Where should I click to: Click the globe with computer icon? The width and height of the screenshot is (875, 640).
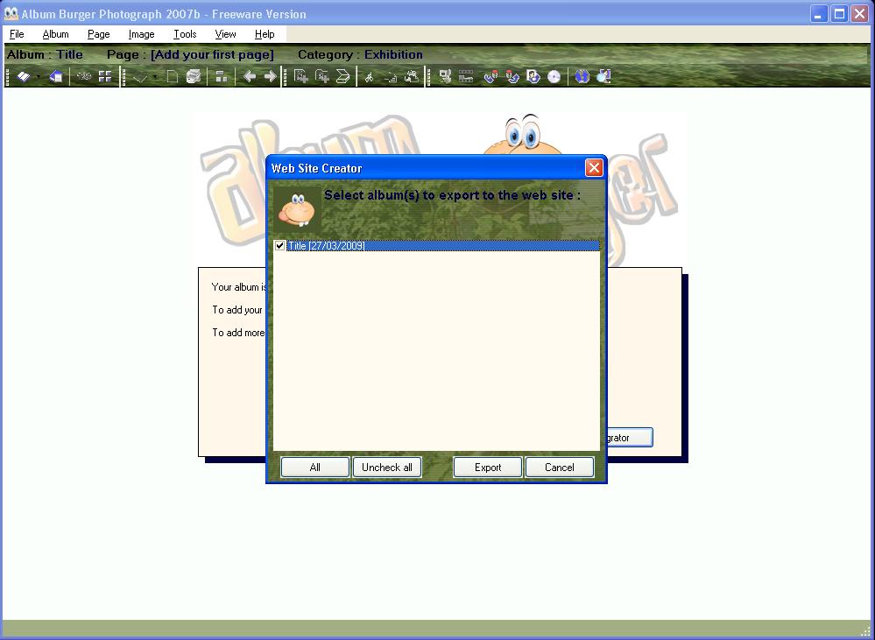(603, 76)
